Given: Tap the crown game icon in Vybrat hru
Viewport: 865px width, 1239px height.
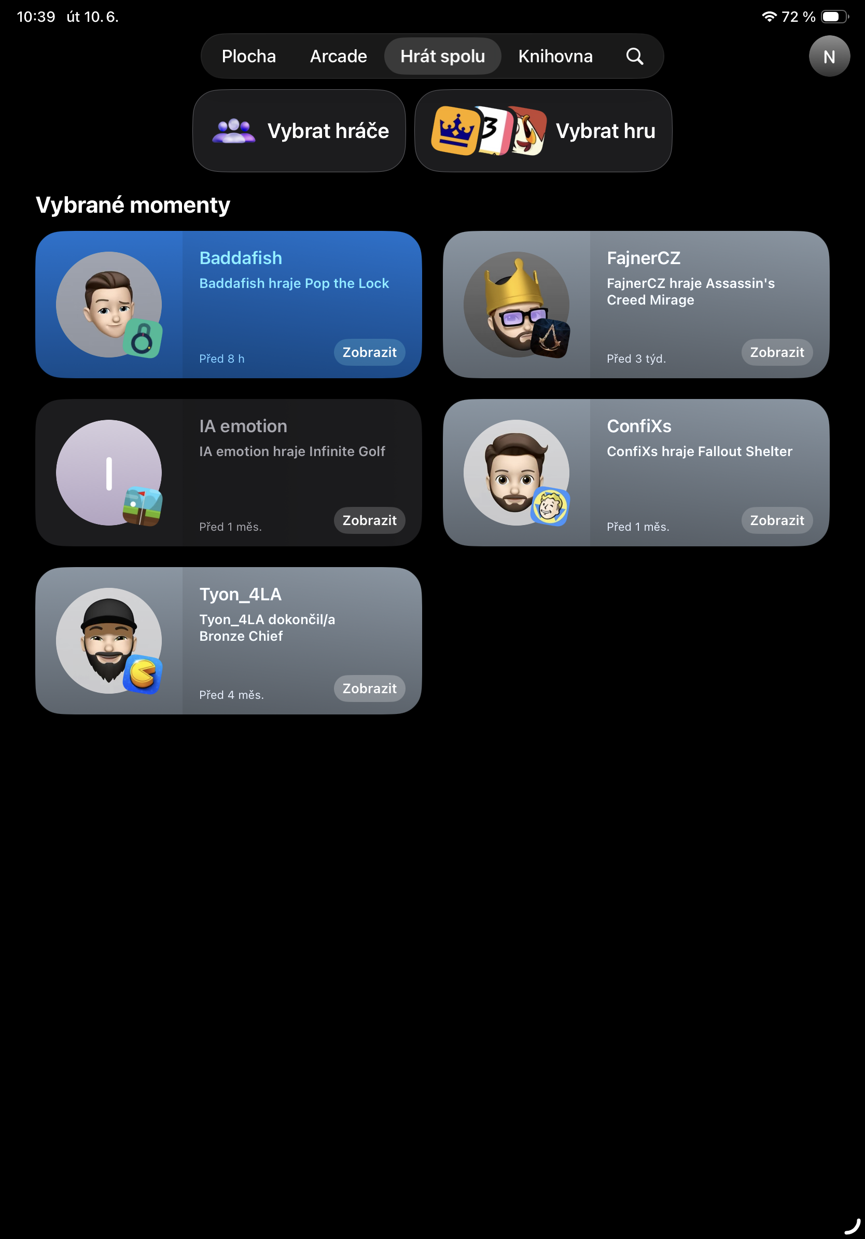Looking at the screenshot, I should pyautogui.click(x=456, y=131).
